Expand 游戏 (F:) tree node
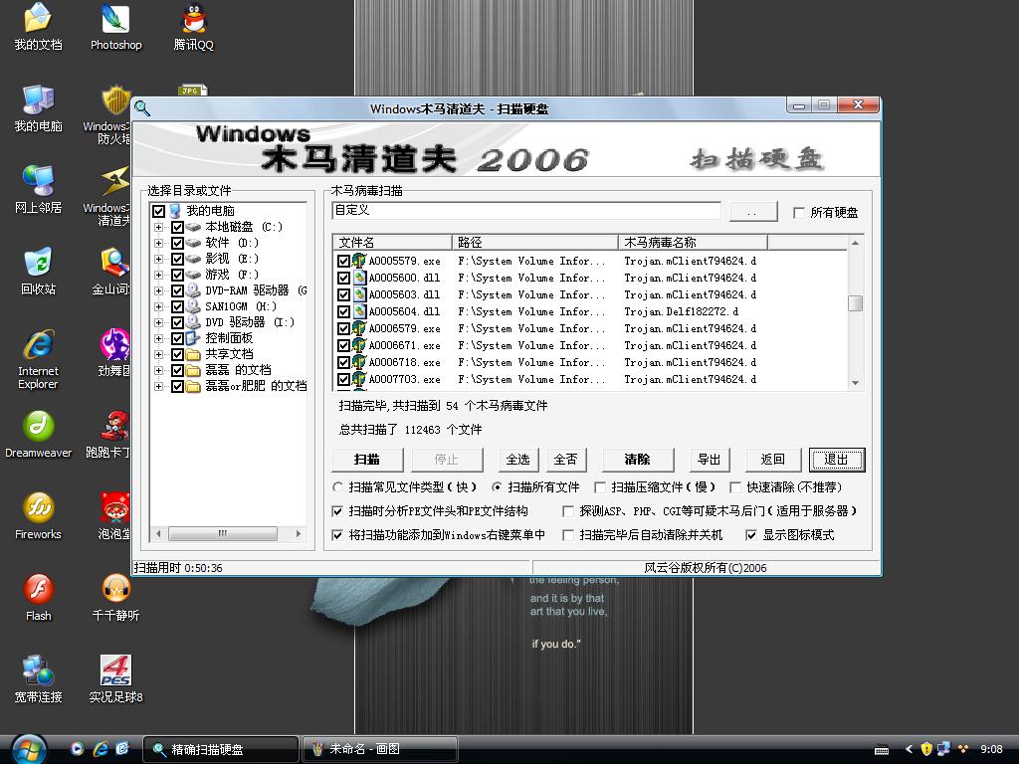1019x764 pixels. point(158,275)
